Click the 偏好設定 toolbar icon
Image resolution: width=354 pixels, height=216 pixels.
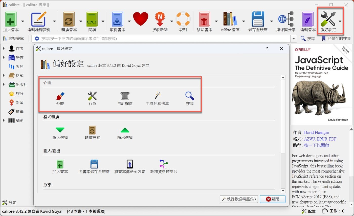coord(328,19)
